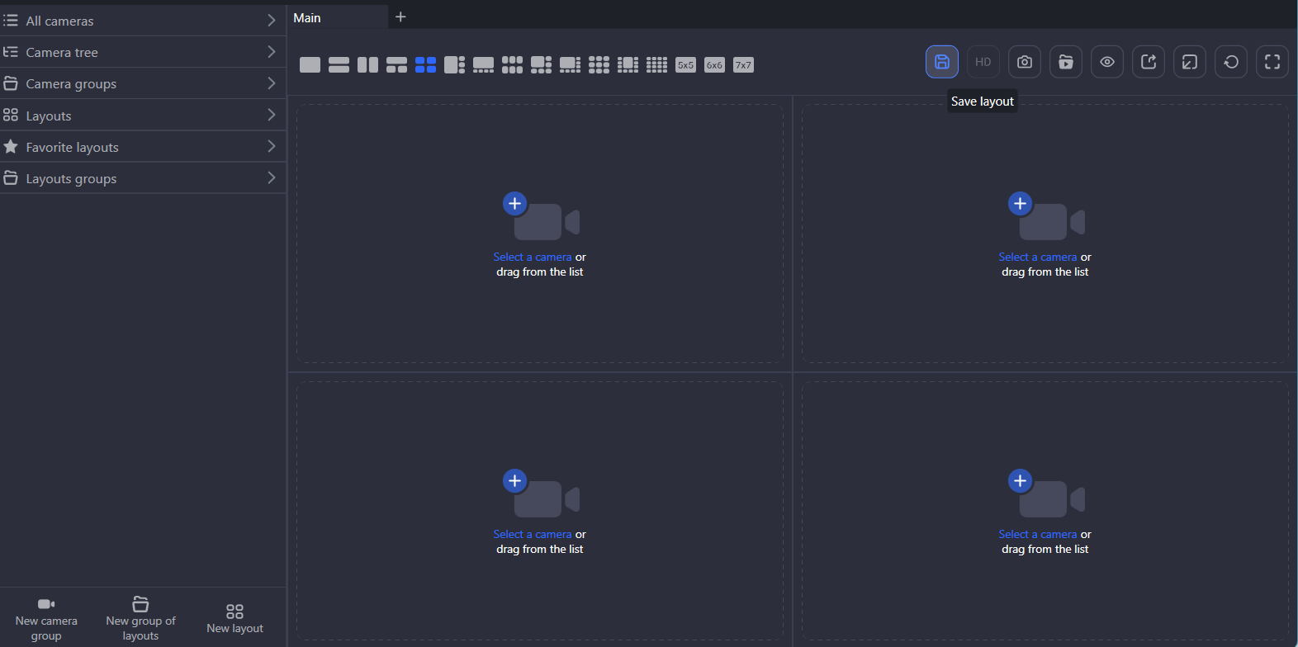Click the share/export arrow icon
The width and height of the screenshot is (1298, 647).
click(x=1148, y=62)
